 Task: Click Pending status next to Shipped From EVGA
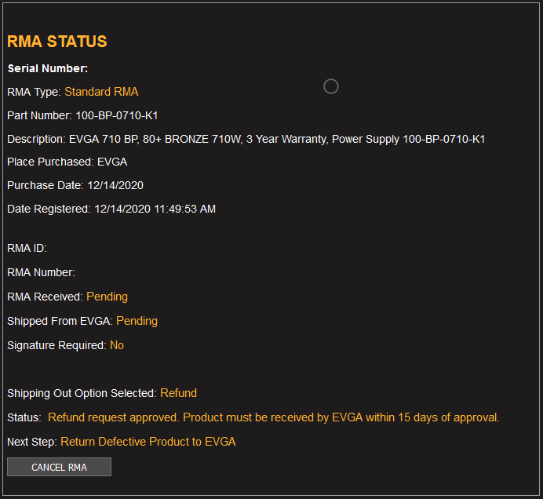click(137, 321)
